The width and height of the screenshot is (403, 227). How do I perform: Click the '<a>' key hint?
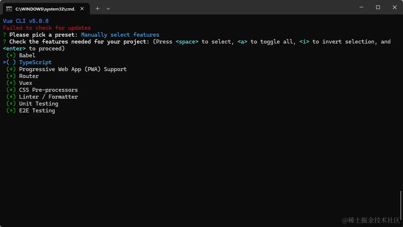click(242, 42)
